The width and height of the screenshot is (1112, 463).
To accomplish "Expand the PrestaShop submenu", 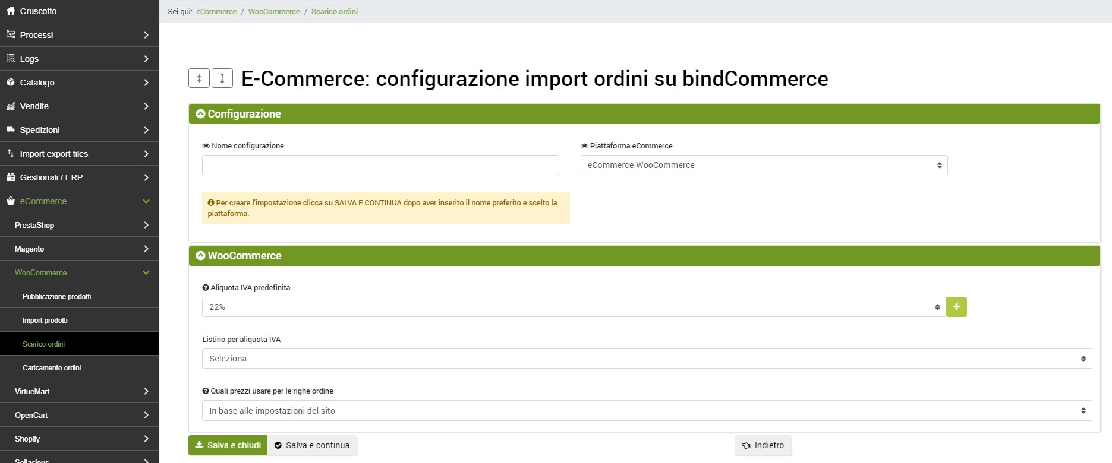I will click(80, 226).
